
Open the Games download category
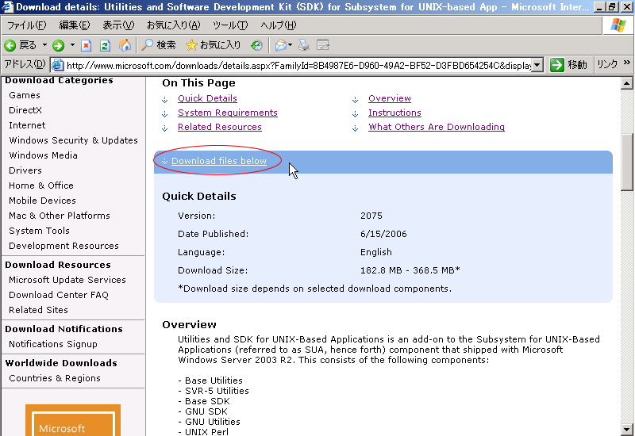[x=25, y=95]
